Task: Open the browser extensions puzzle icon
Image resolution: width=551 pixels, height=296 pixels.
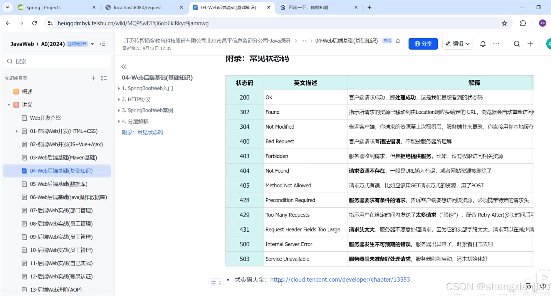Action: (523, 23)
